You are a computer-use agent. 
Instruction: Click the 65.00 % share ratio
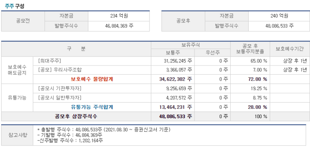point(259,61)
